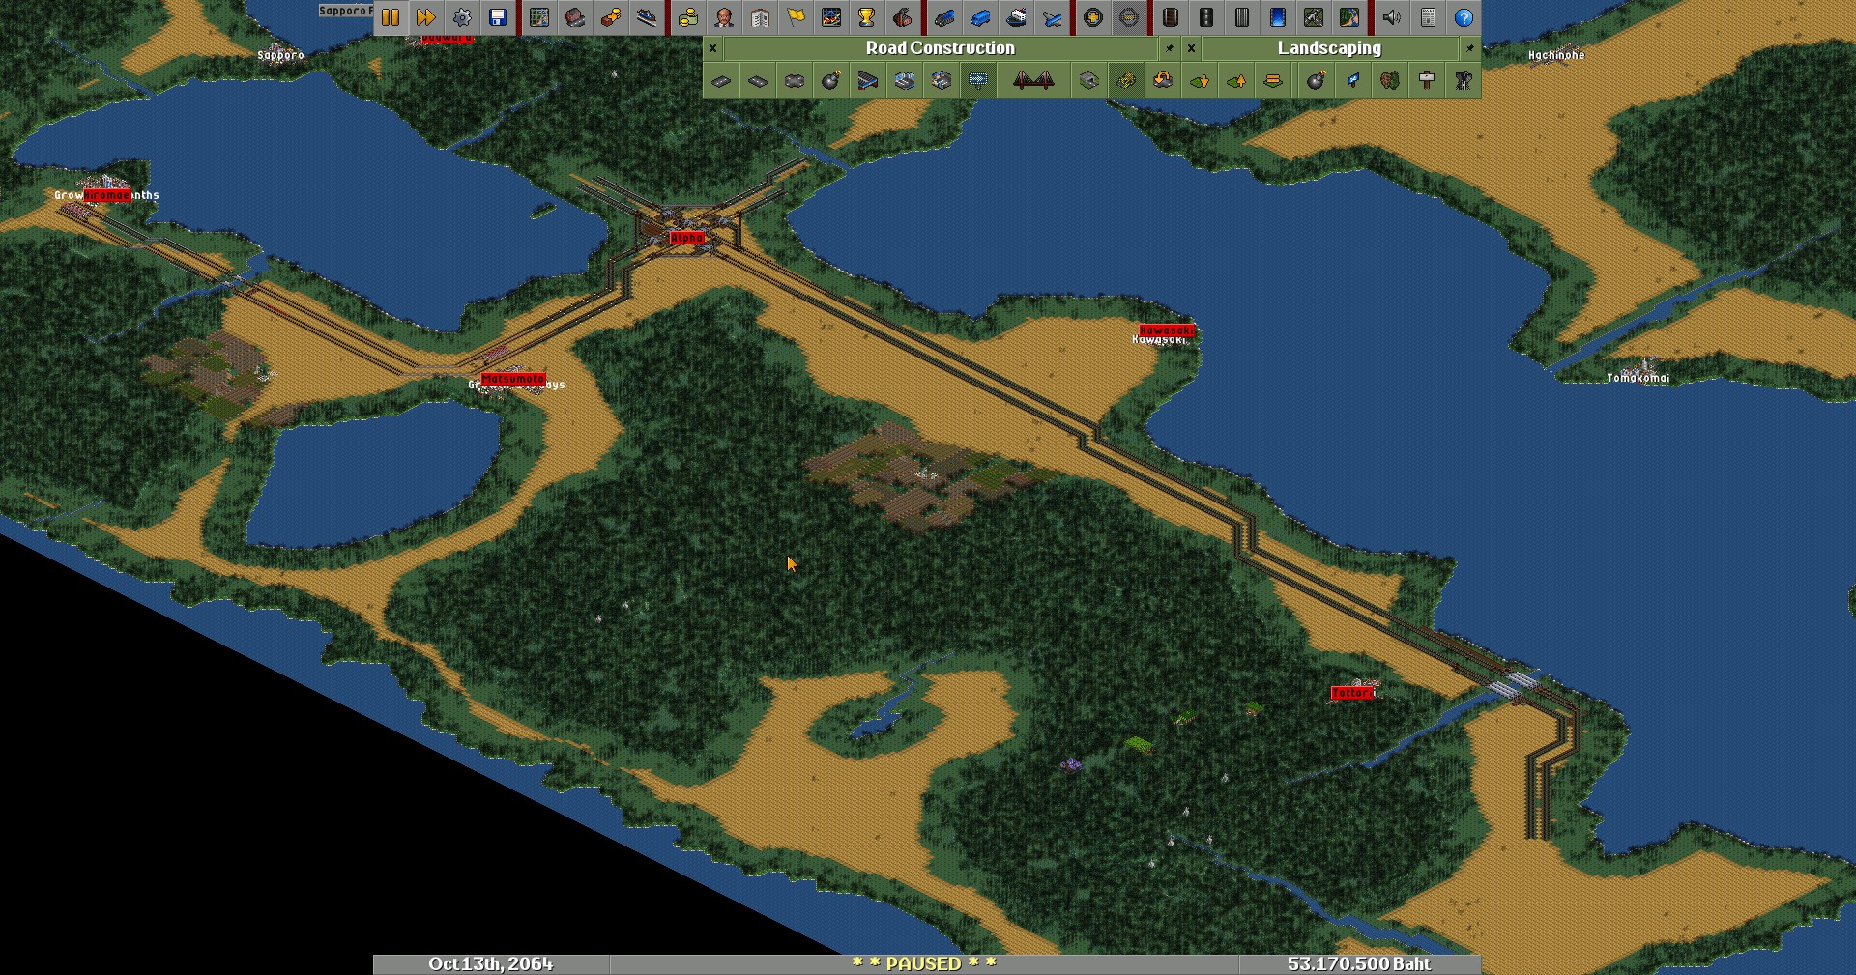
Task: Click the zoom in button
Action: tap(1093, 17)
